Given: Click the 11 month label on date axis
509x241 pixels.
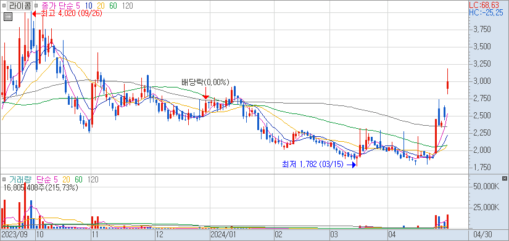Looking at the screenshot, I should pyautogui.click(x=95, y=234).
